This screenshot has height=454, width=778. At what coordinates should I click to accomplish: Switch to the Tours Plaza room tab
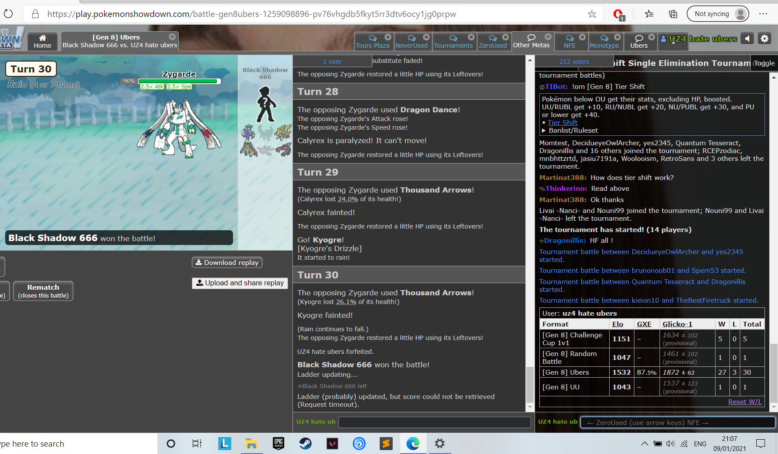tap(372, 41)
